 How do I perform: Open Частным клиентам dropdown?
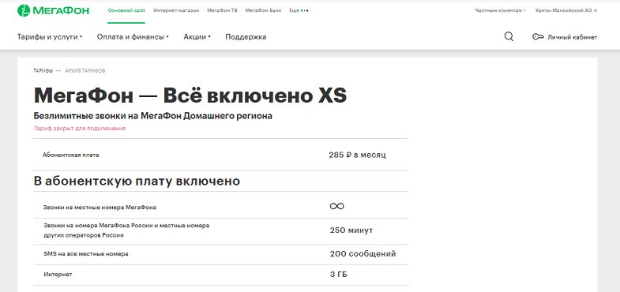(x=500, y=11)
